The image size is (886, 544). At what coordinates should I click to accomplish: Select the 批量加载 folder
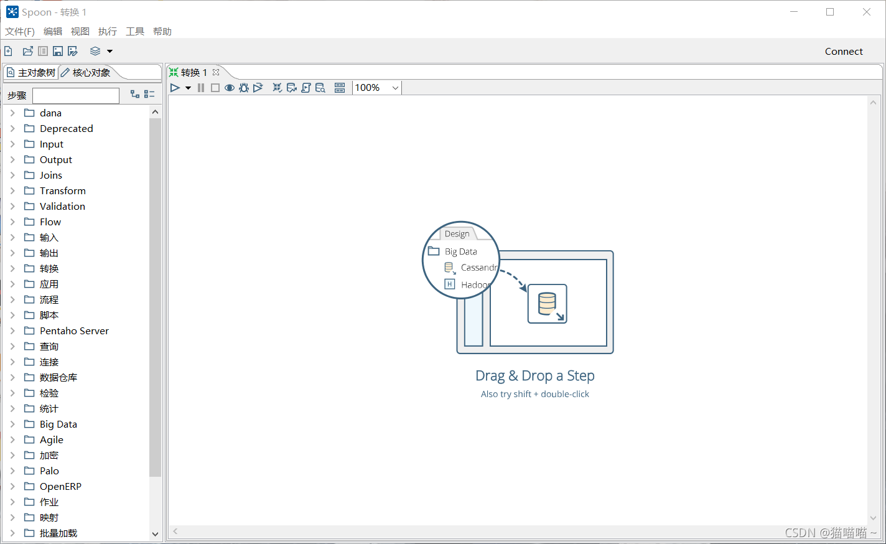pos(58,533)
